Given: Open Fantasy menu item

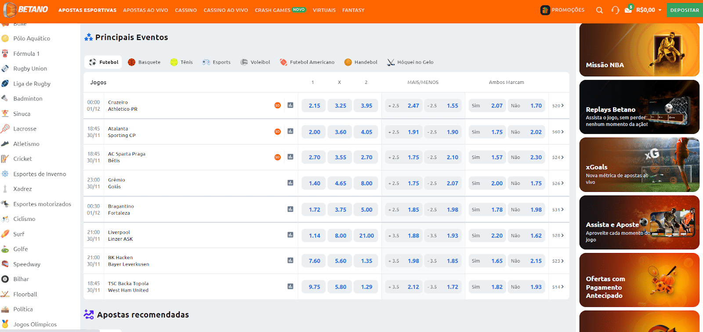Looking at the screenshot, I should pyautogui.click(x=353, y=10).
